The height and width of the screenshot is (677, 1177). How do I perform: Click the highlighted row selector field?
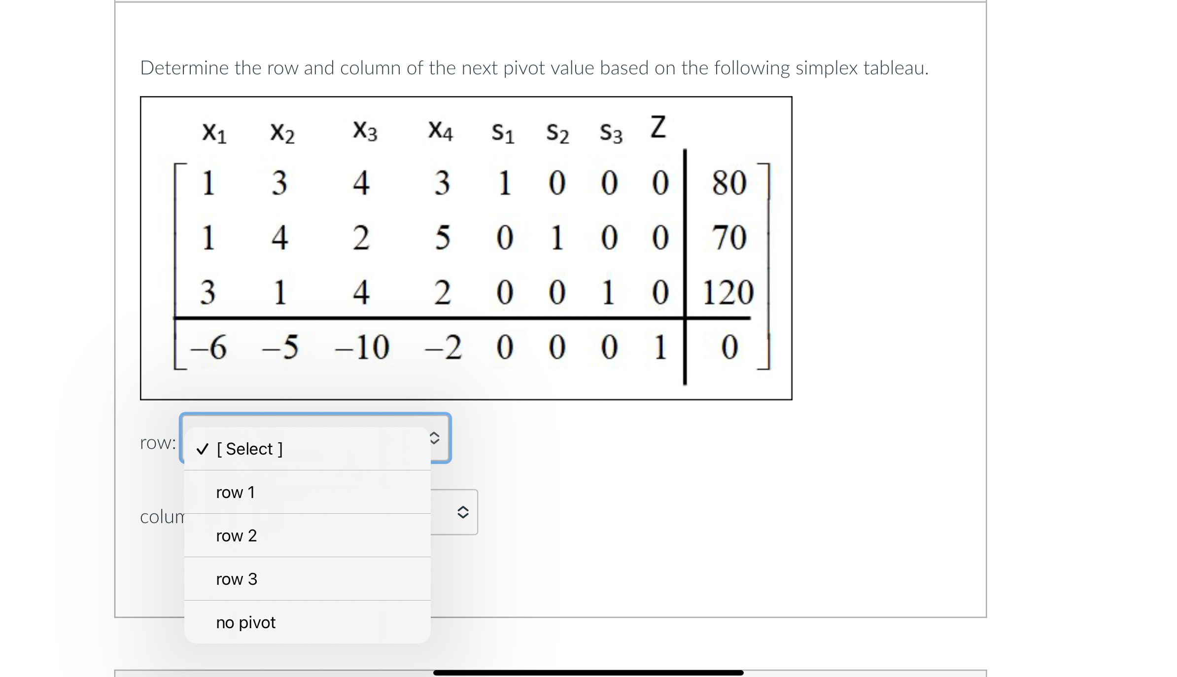(x=315, y=438)
